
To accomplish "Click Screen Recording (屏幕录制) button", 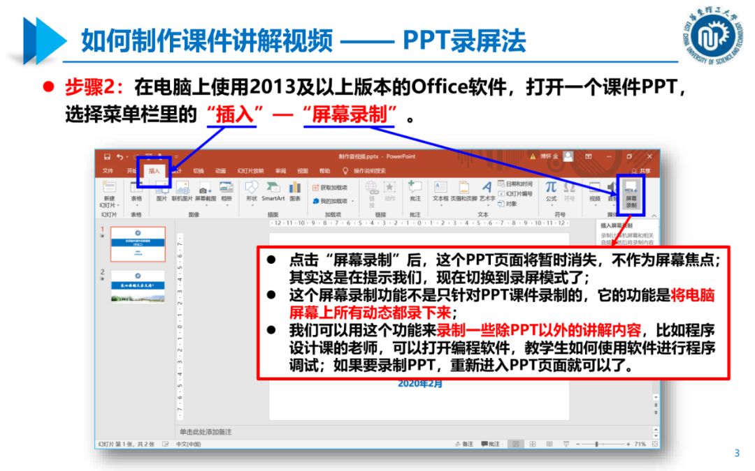I will click(631, 195).
